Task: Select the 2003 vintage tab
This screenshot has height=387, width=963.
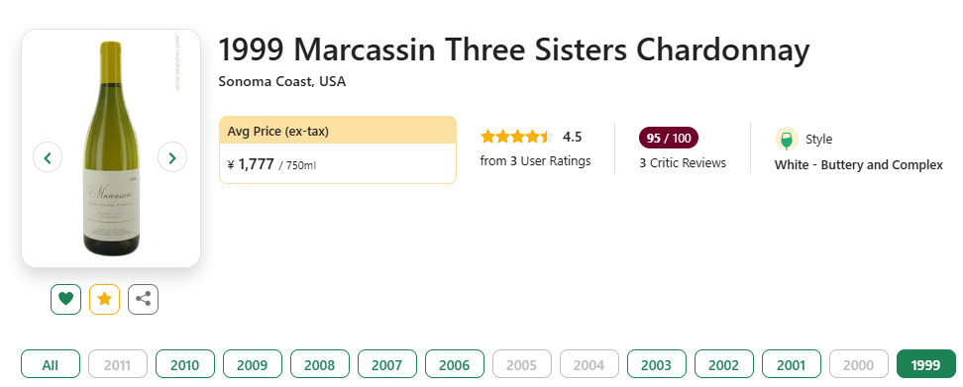Action: [657, 363]
